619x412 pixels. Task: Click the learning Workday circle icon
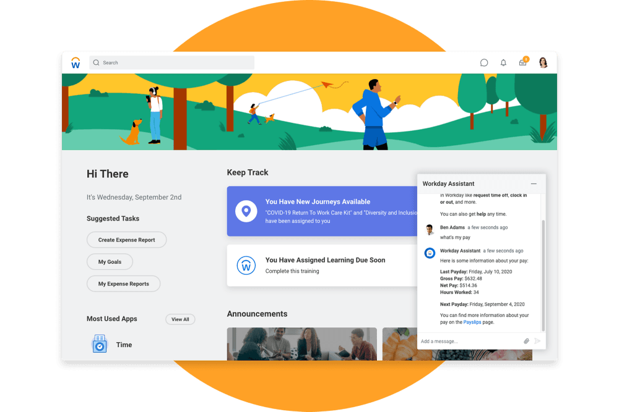point(246,266)
